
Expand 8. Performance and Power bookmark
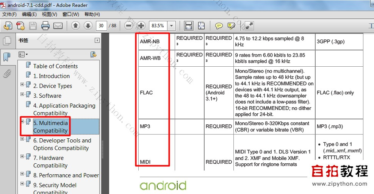pyautogui.click(x=22, y=174)
